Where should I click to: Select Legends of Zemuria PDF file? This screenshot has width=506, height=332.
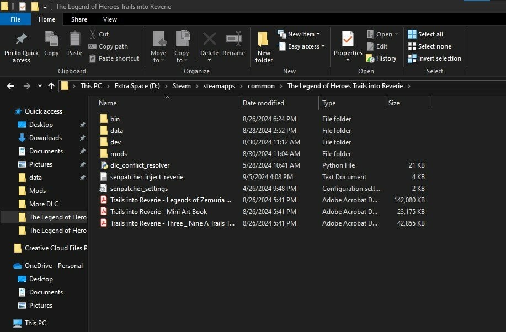click(171, 200)
